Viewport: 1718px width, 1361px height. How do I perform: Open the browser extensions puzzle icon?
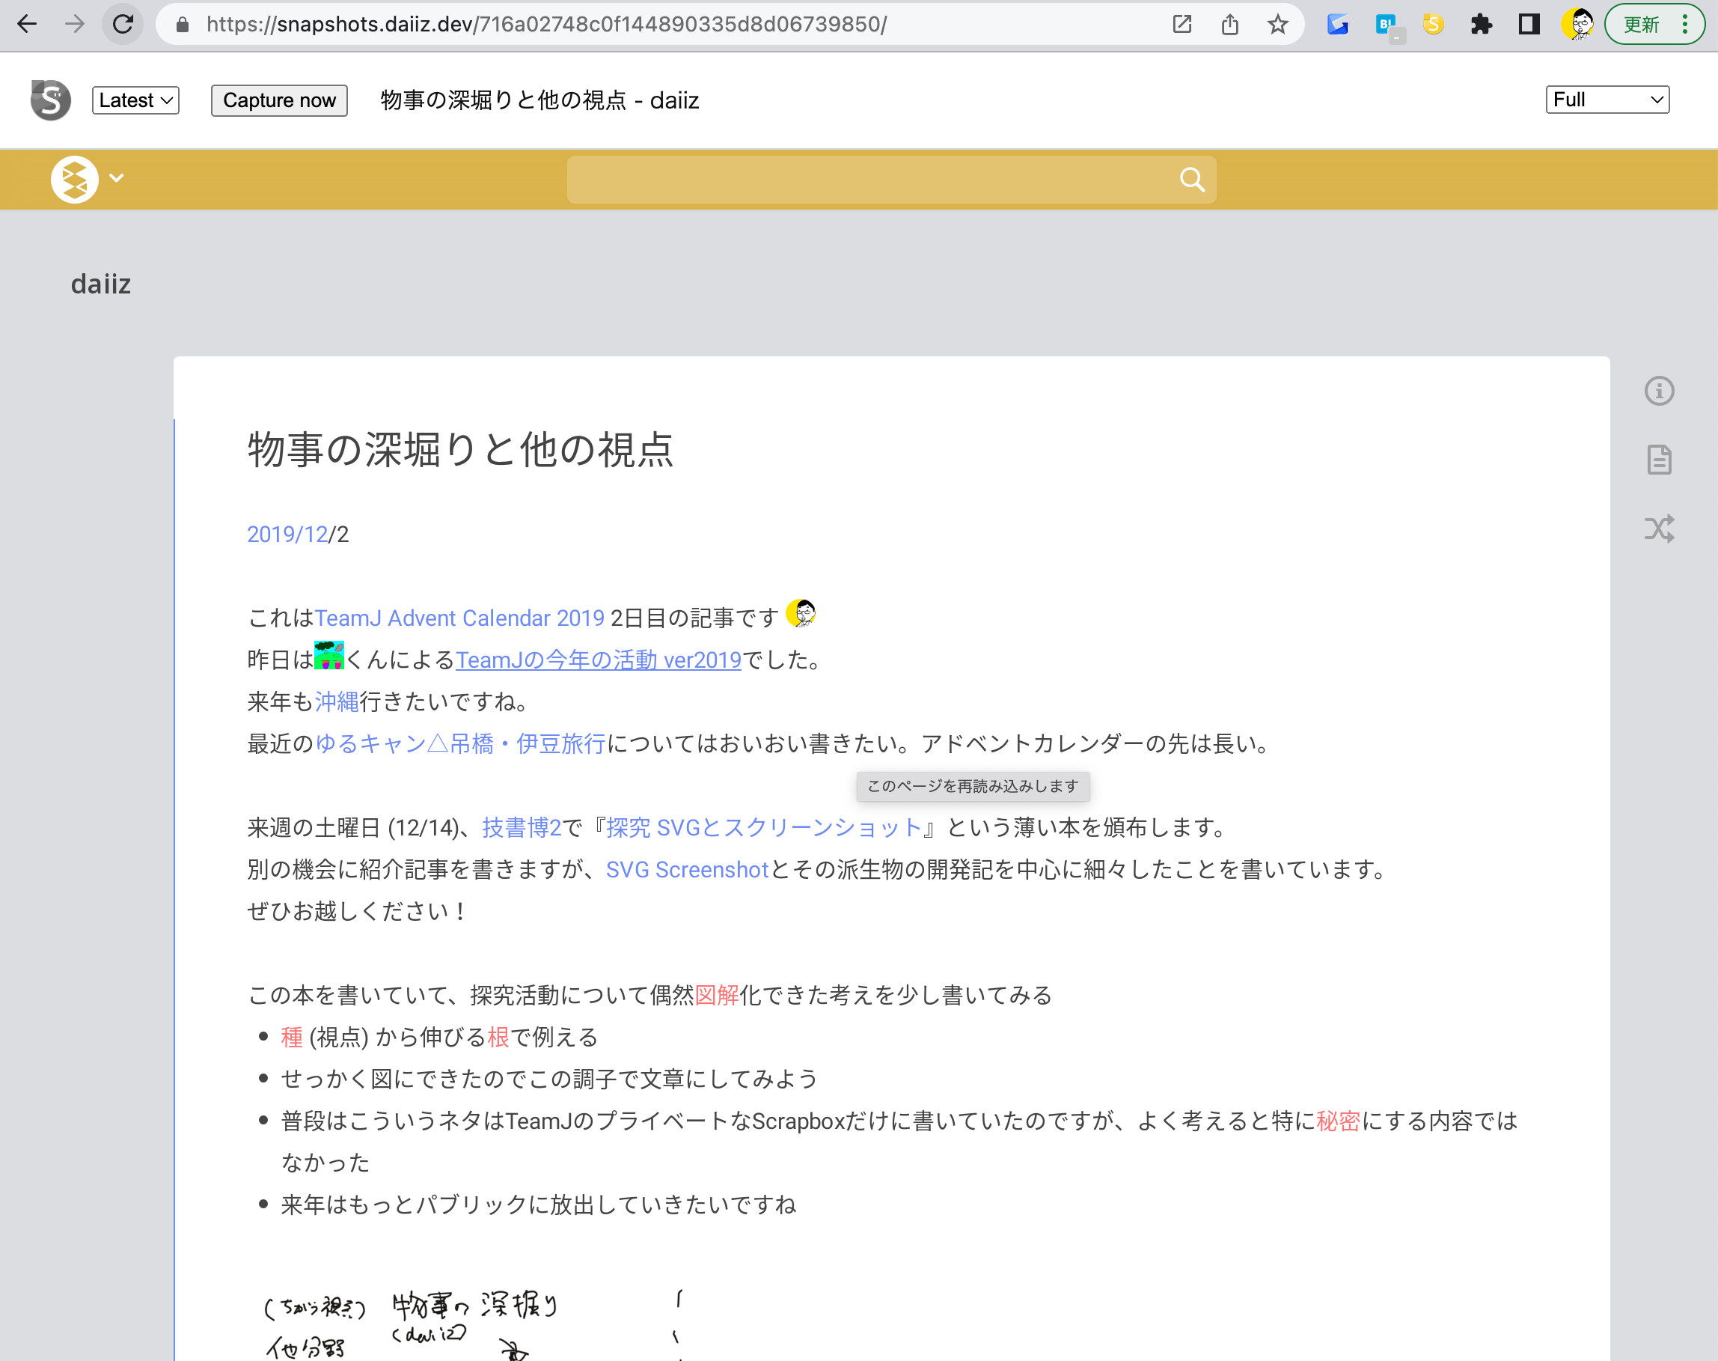pyautogui.click(x=1481, y=25)
